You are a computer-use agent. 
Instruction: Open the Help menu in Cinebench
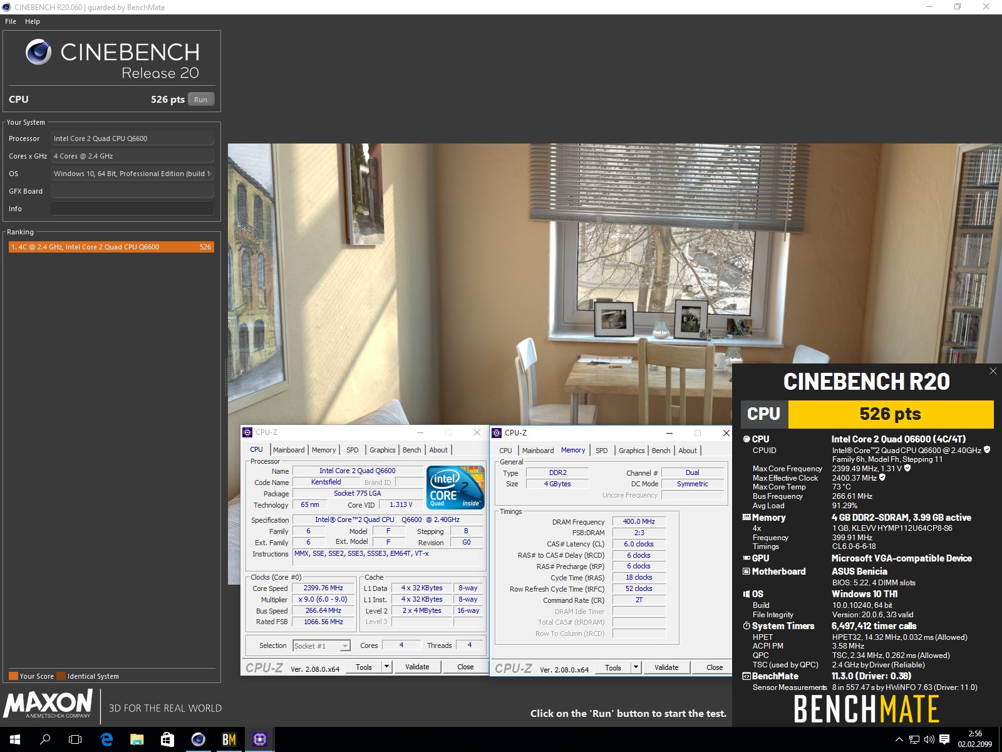(33, 21)
